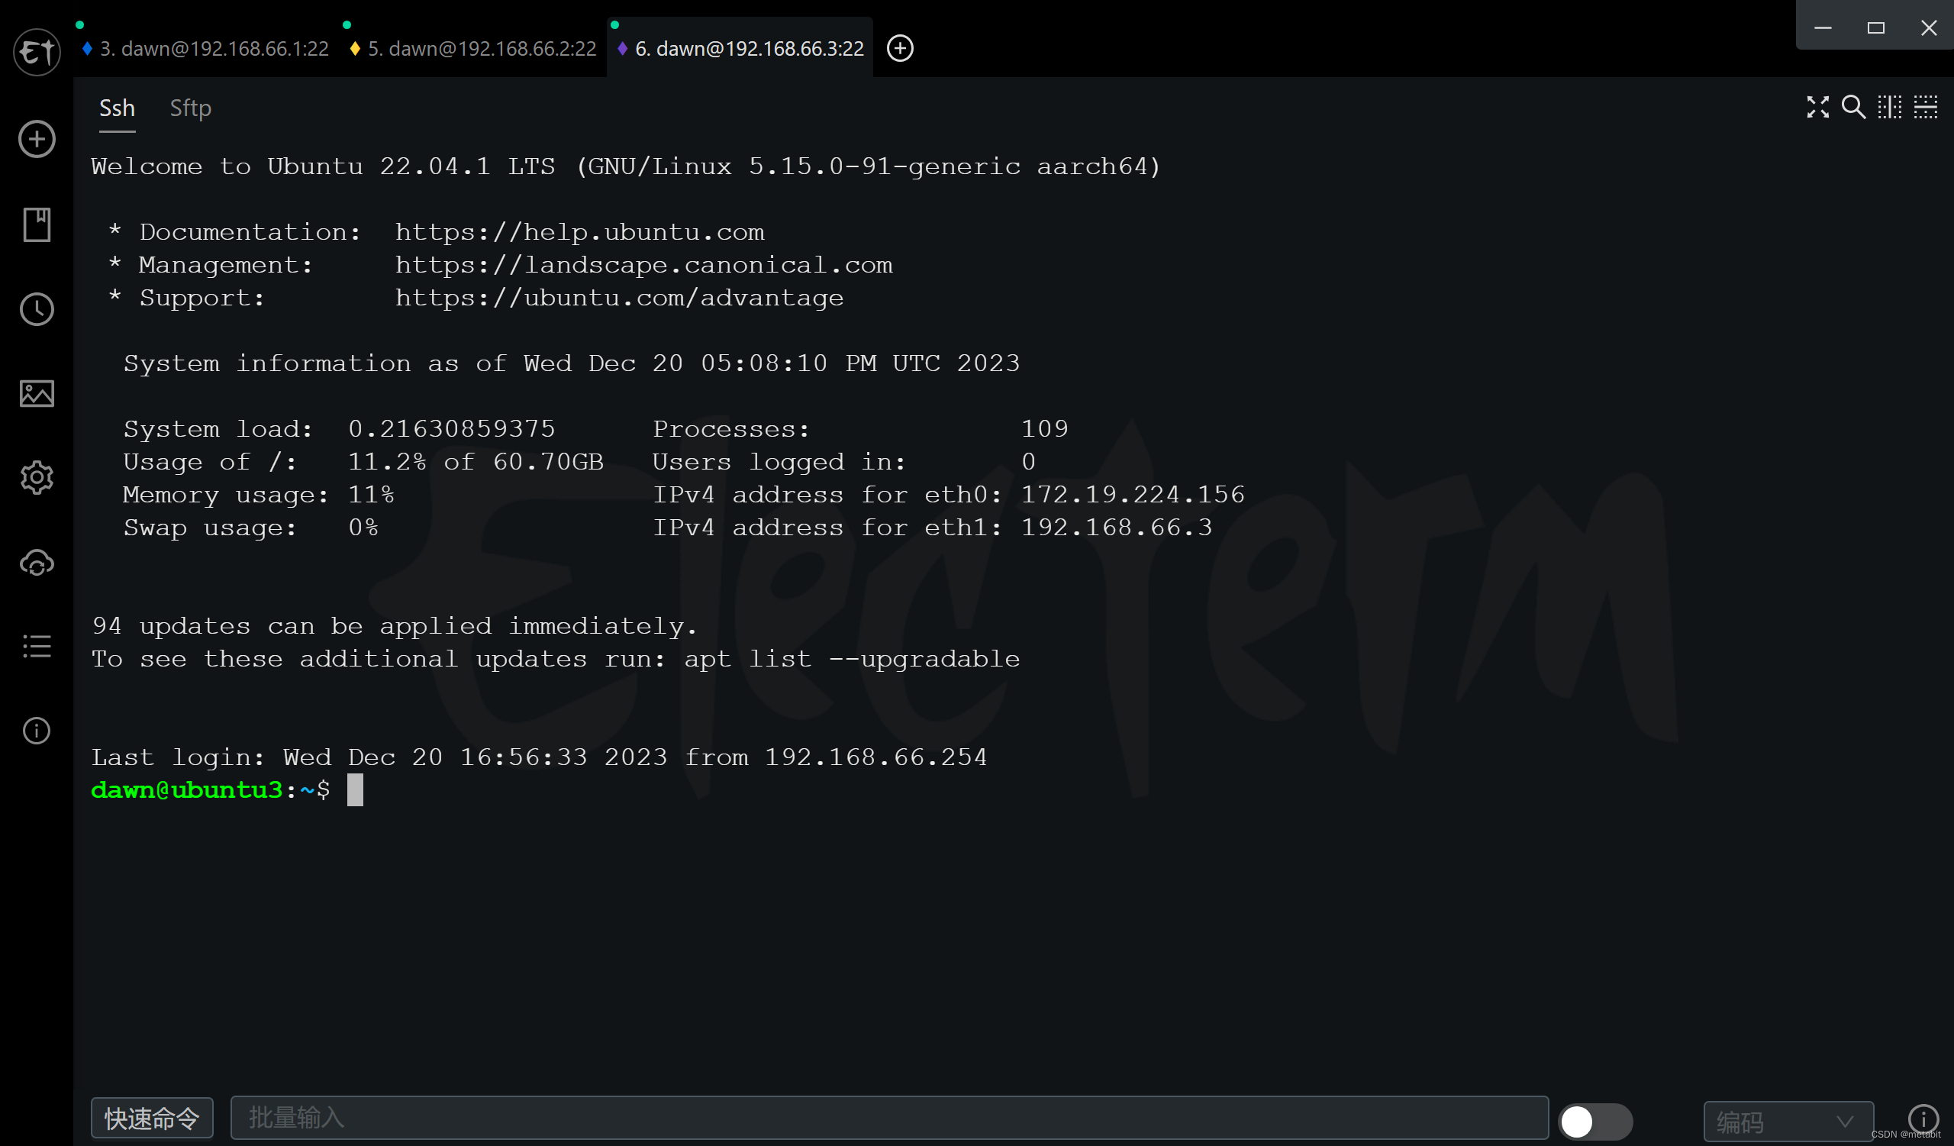1954x1146 pixels.
Task: Close the electerm window
Action: click(x=1928, y=28)
